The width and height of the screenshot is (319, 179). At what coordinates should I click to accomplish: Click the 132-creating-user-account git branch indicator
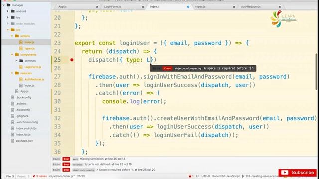(x=261, y=176)
